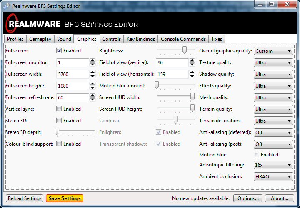Viewport: 300px width, 208px height.
Task: Decrease vertical field of view down arrow
Action: pos(192,64)
